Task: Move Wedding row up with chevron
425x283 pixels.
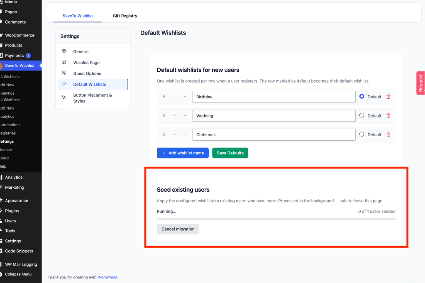Action: [175, 116]
